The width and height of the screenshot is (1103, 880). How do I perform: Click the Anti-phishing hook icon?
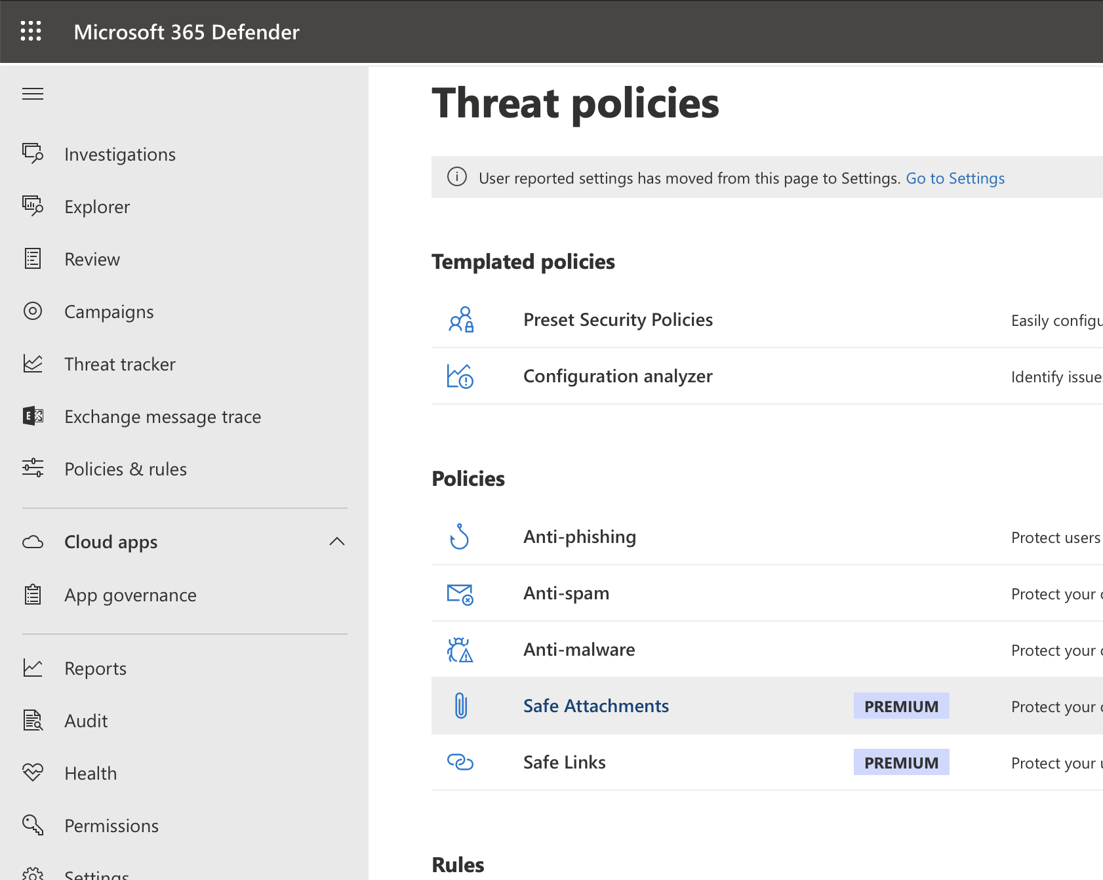tap(460, 536)
